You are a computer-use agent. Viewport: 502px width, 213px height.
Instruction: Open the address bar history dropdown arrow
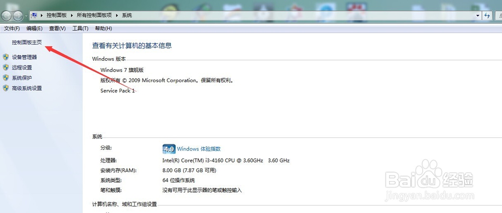pyautogui.click(x=478, y=16)
